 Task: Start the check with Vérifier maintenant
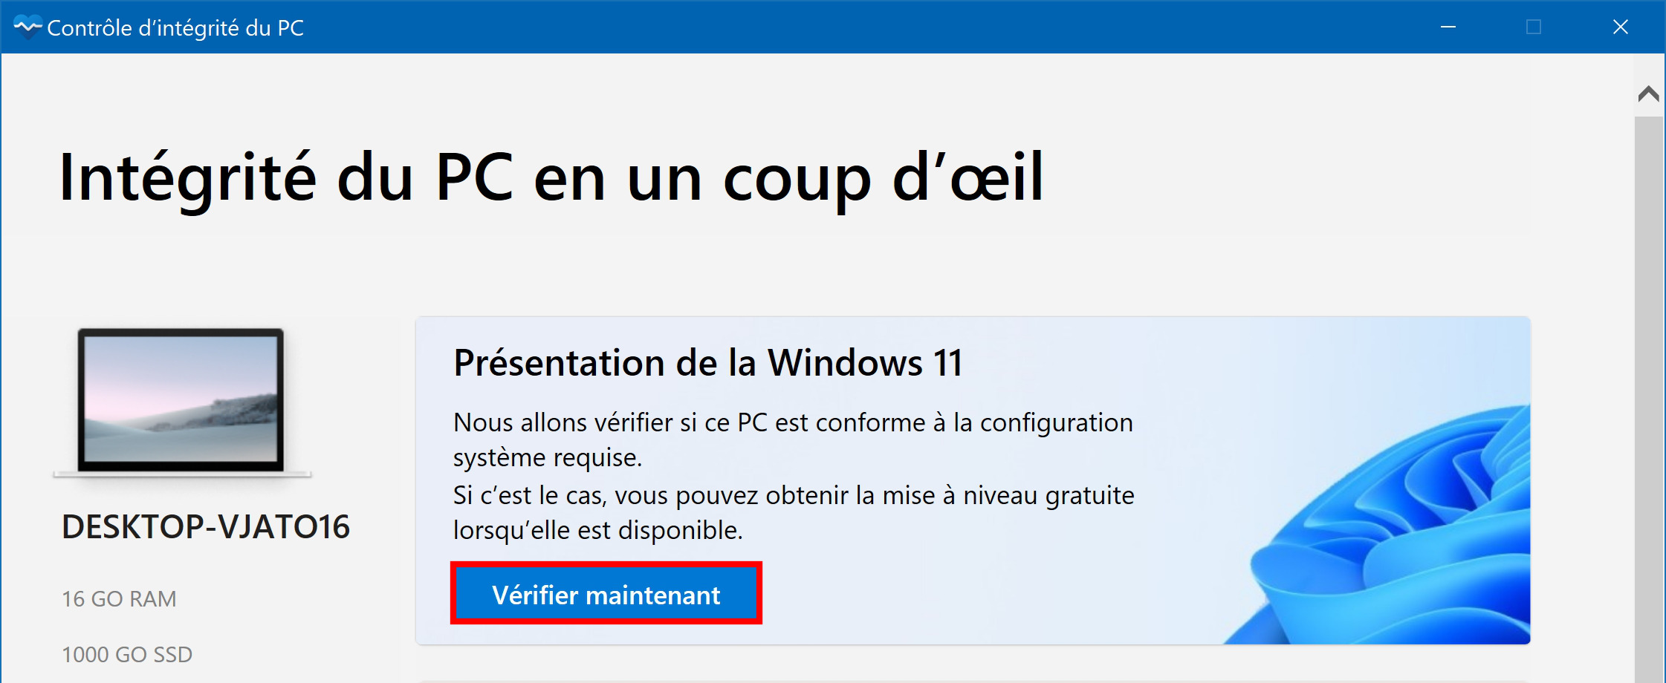click(606, 593)
